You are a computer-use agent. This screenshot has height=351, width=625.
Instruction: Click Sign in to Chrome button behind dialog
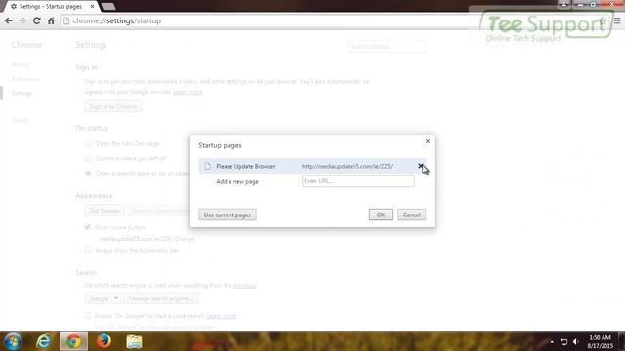pyautogui.click(x=113, y=106)
